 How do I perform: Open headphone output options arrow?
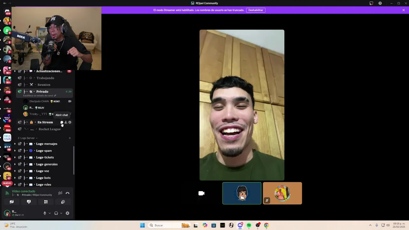click(61, 213)
